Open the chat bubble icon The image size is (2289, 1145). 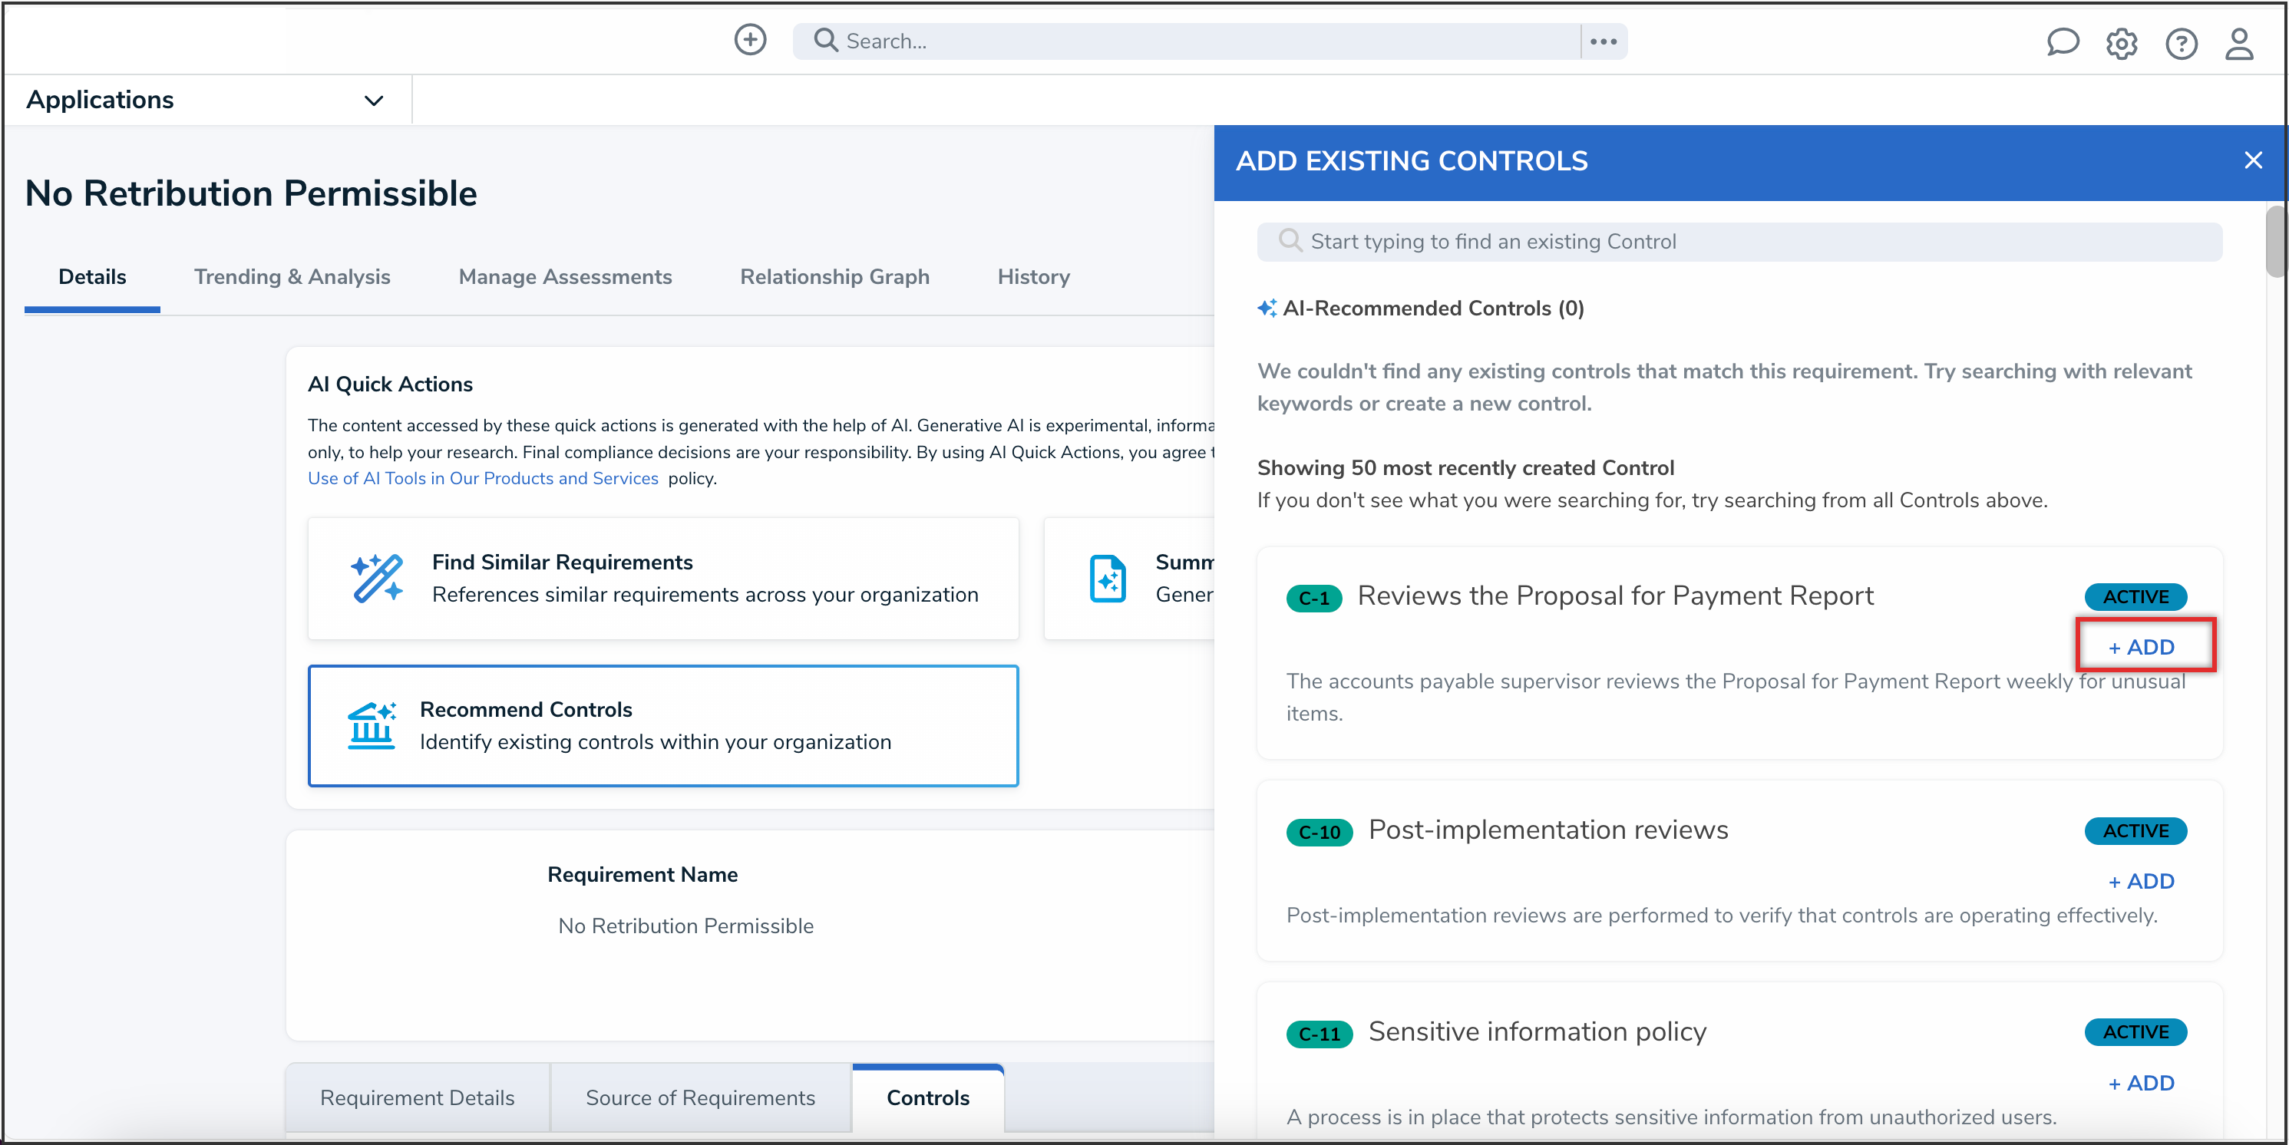[2062, 41]
